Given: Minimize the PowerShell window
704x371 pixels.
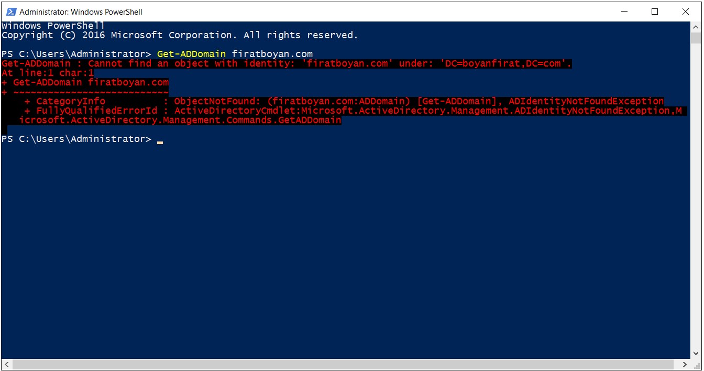Looking at the screenshot, I should 623,12.
